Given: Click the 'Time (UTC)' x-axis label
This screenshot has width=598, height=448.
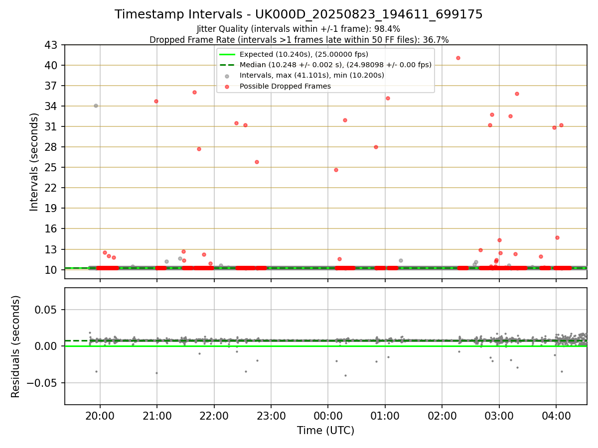Looking at the screenshot, I should click(325, 431).
